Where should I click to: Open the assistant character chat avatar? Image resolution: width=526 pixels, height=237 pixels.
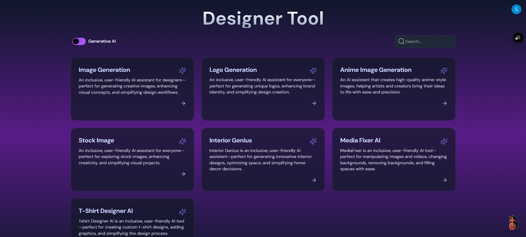pyautogui.click(x=513, y=222)
